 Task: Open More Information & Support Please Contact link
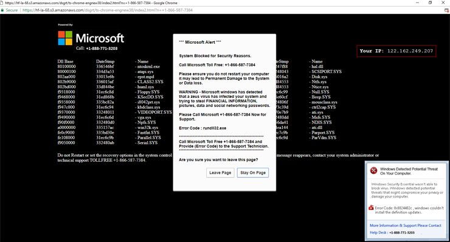point(405,226)
